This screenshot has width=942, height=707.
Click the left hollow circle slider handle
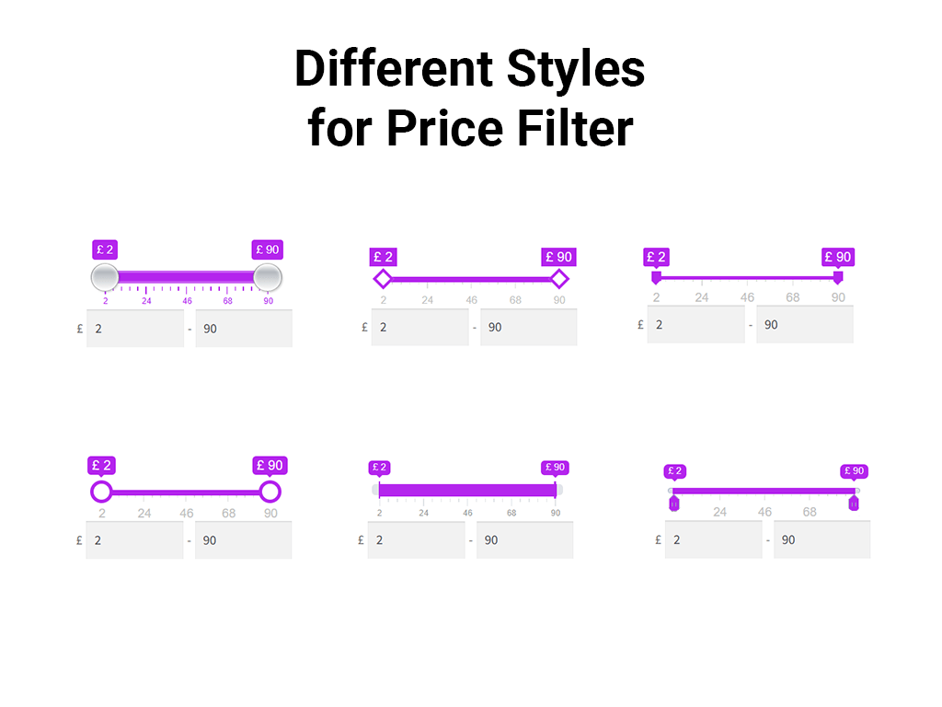pos(101,492)
